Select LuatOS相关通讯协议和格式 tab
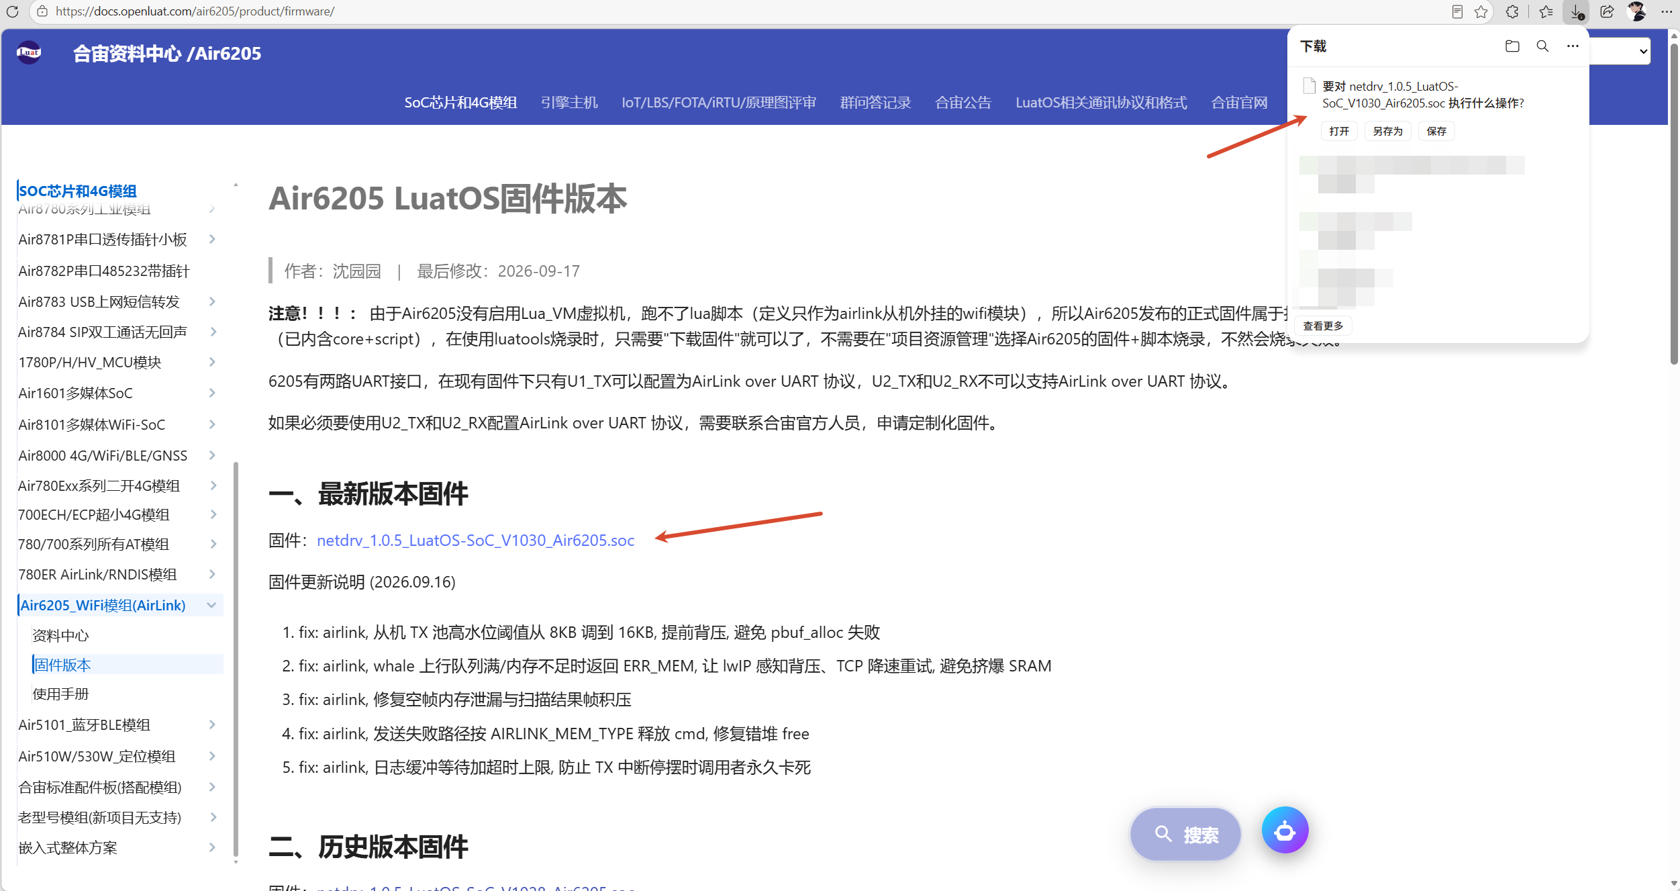This screenshot has width=1680, height=891. 1101,103
